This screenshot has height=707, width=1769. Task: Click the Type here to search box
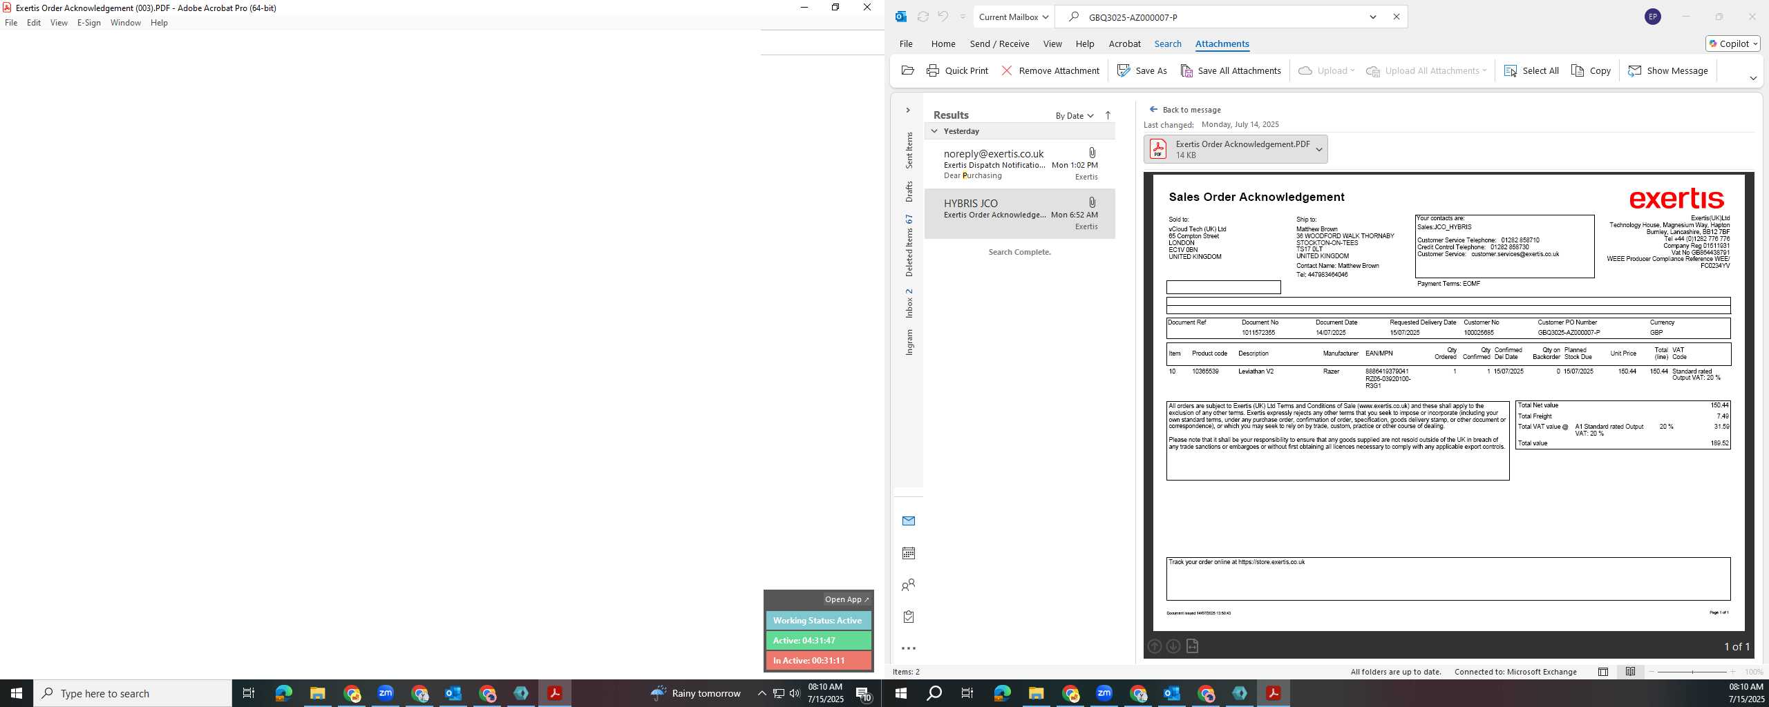[133, 693]
